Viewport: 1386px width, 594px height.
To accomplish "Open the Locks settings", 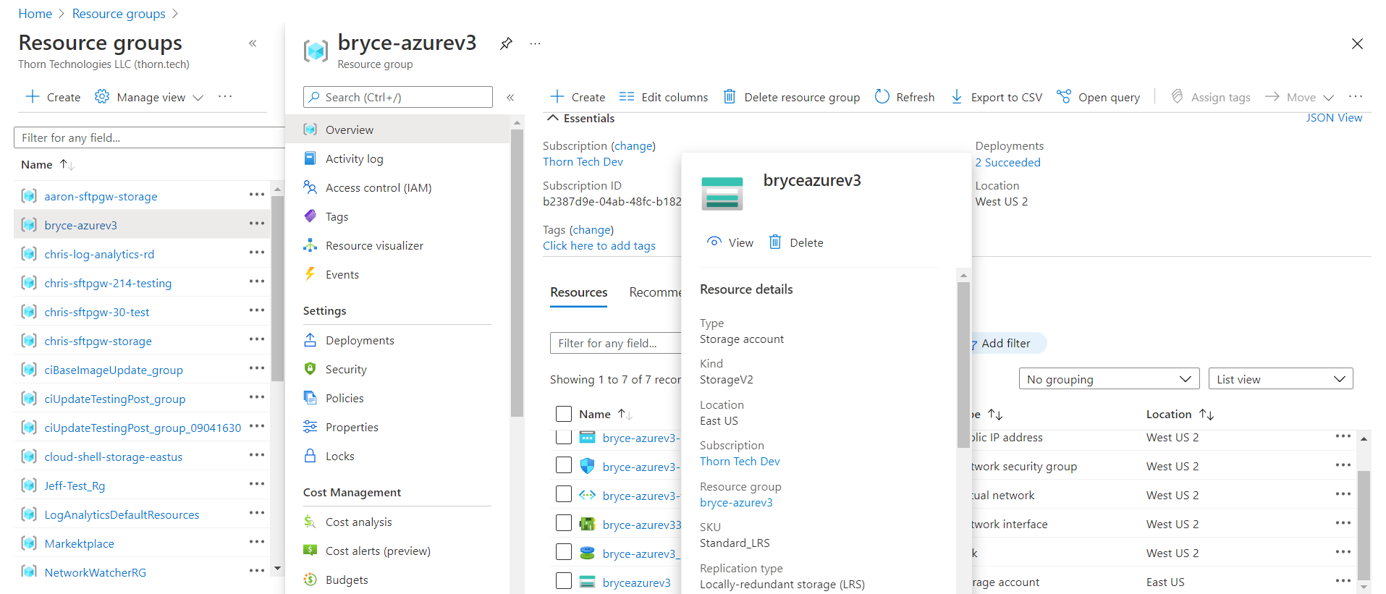I will click(339, 456).
